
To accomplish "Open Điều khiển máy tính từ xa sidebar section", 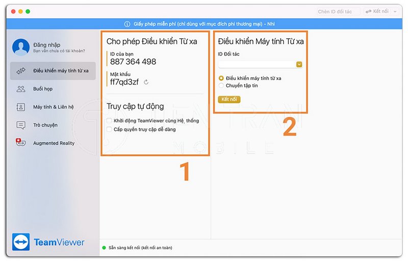I will point(53,71).
